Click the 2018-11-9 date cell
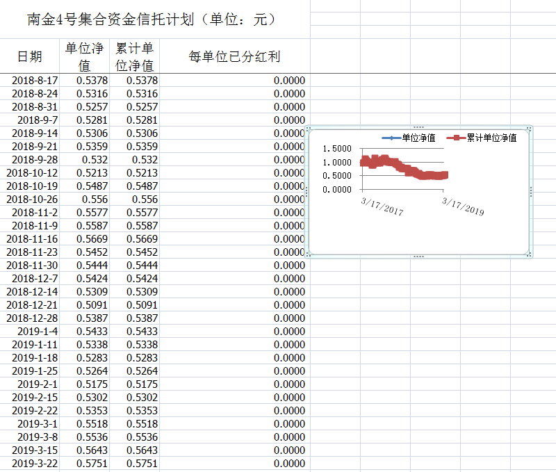Viewport: 556px width, 472px height. pos(30,225)
